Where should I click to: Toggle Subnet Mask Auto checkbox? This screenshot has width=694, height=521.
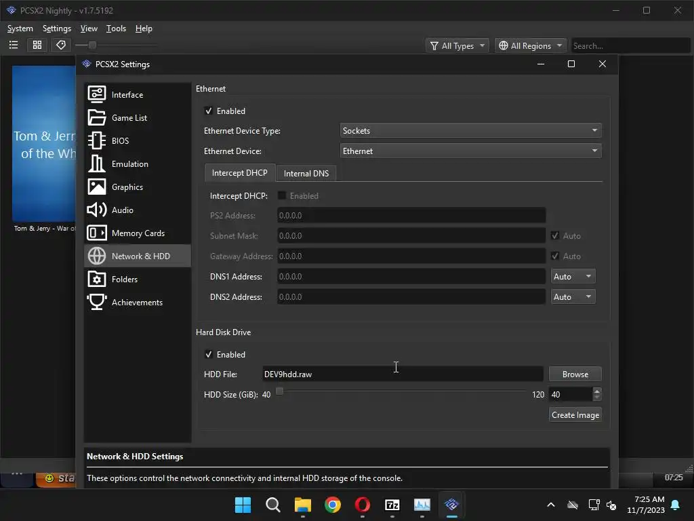[555, 235]
